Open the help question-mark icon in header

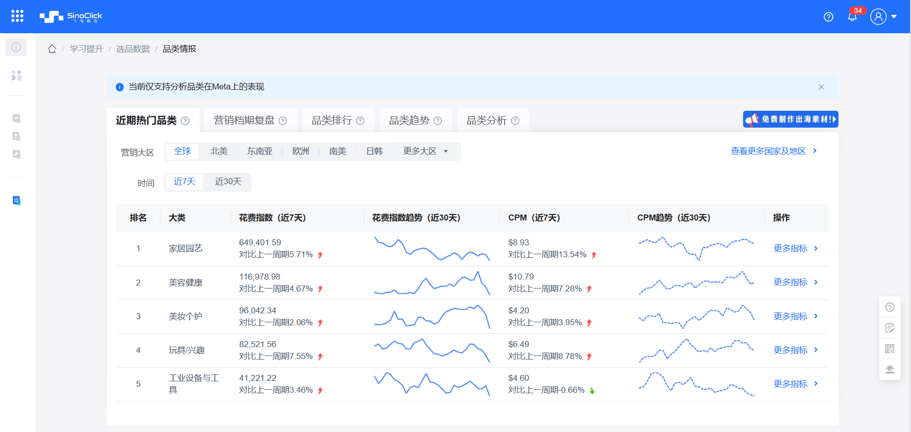click(829, 17)
